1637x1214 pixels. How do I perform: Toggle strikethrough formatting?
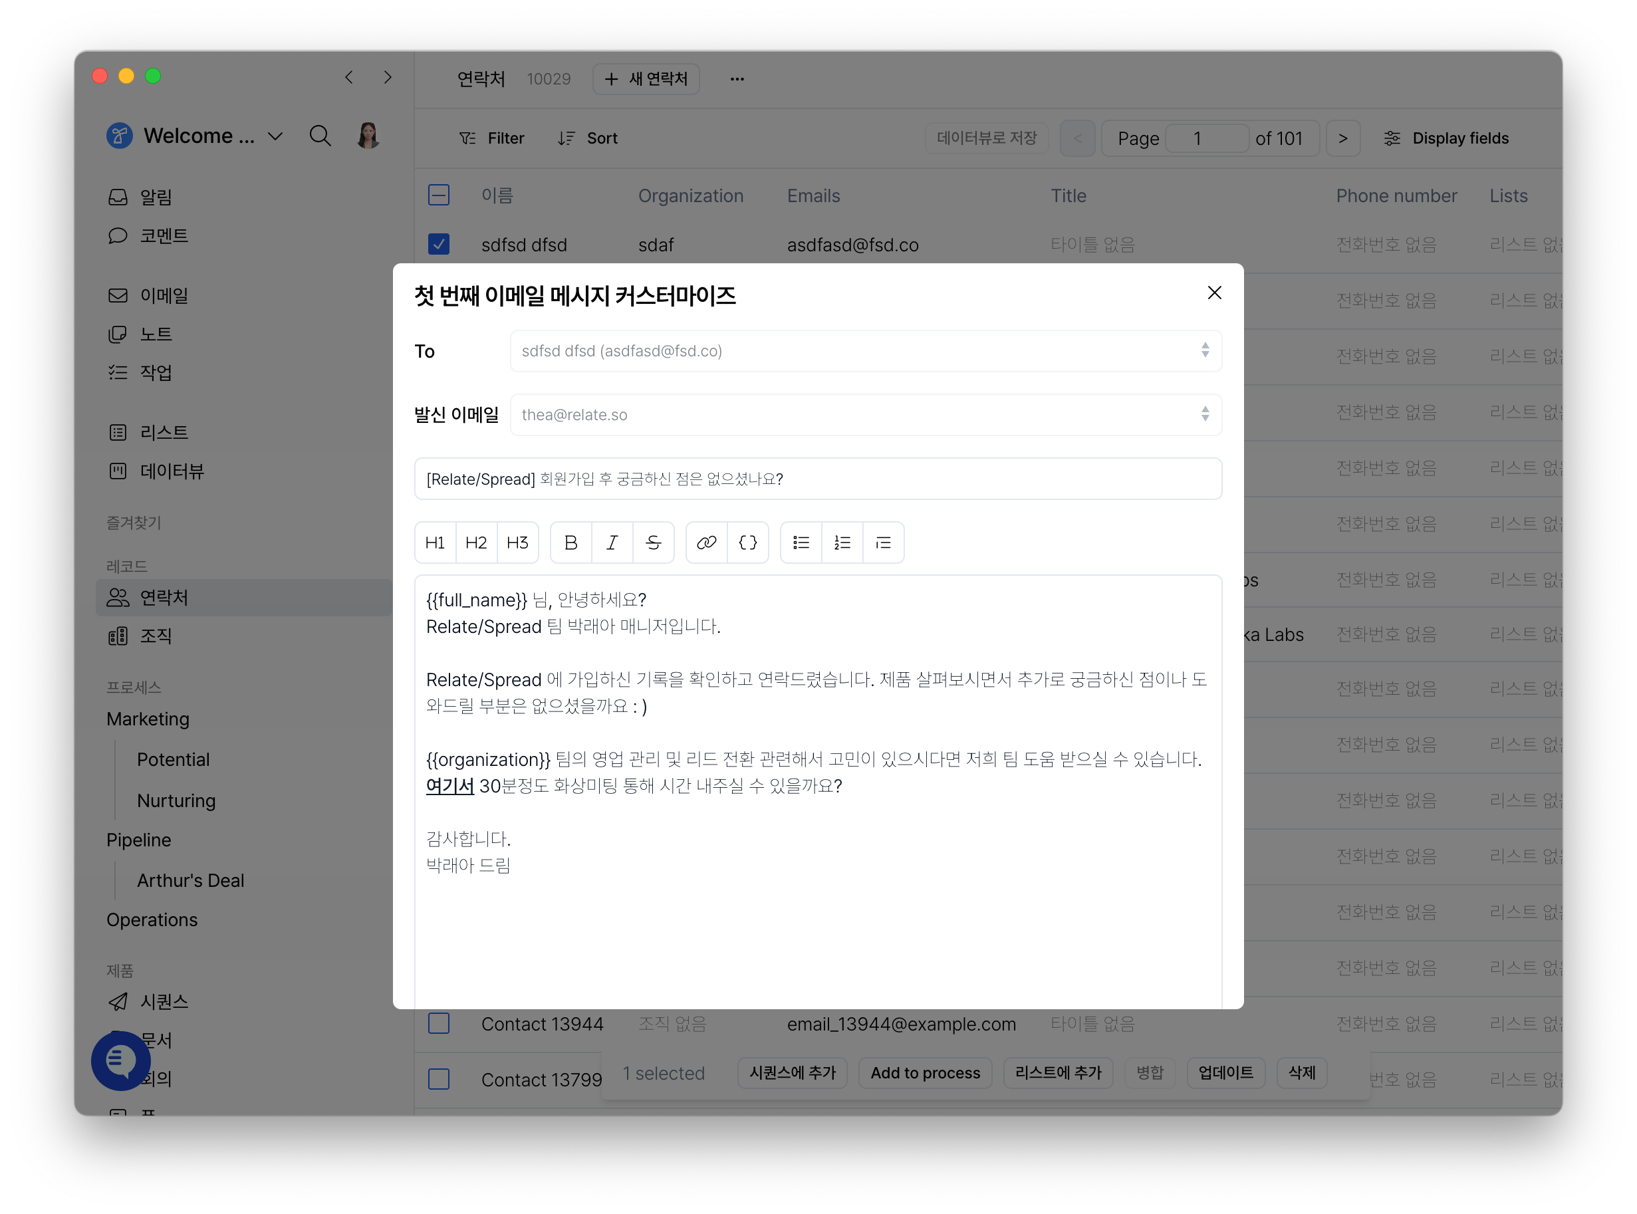pyautogui.click(x=653, y=543)
